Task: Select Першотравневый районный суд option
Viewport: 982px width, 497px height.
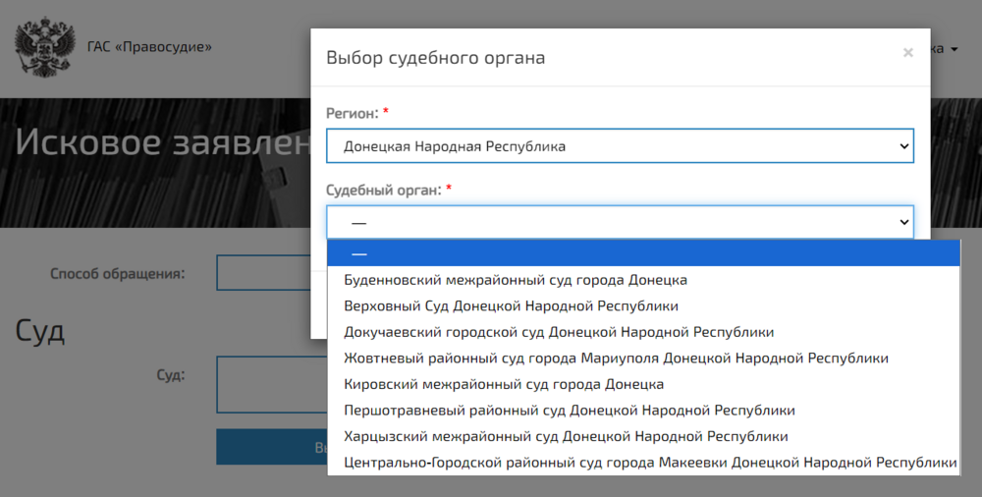Action: click(570, 410)
